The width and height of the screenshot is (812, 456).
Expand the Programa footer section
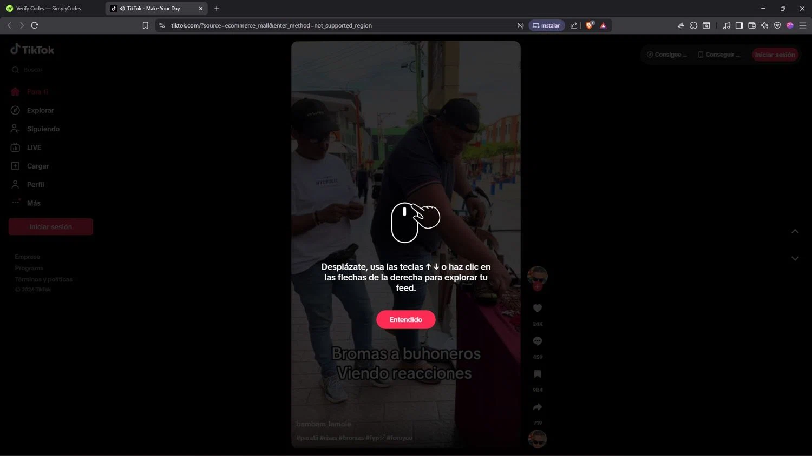[29, 268]
